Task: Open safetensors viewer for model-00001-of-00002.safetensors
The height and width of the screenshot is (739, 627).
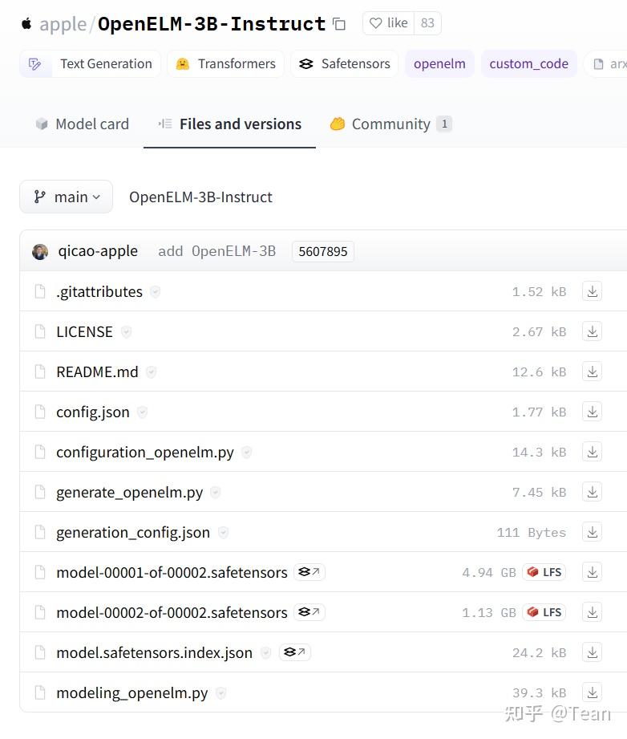Action: (309, 572)
